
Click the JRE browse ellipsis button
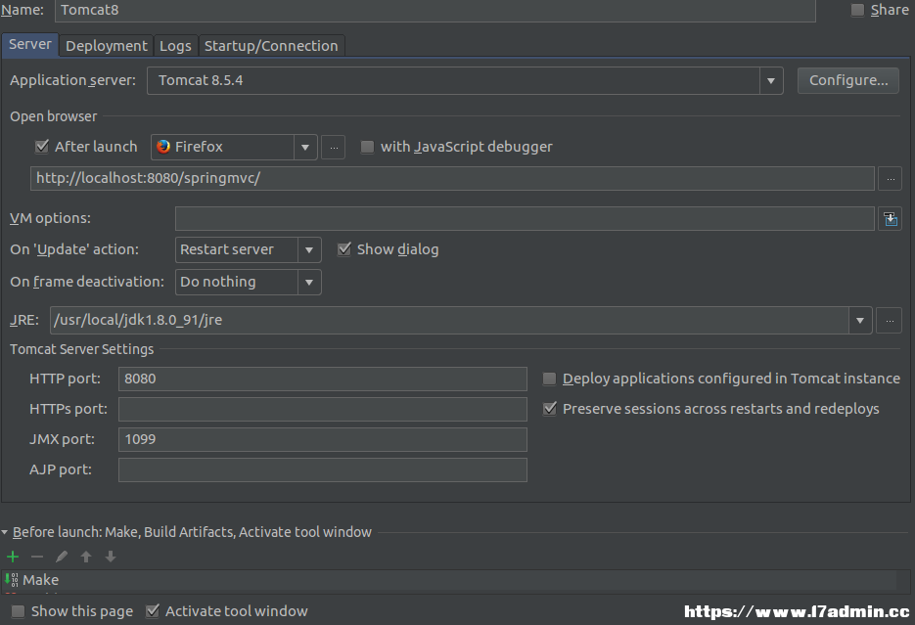point(890,321)
